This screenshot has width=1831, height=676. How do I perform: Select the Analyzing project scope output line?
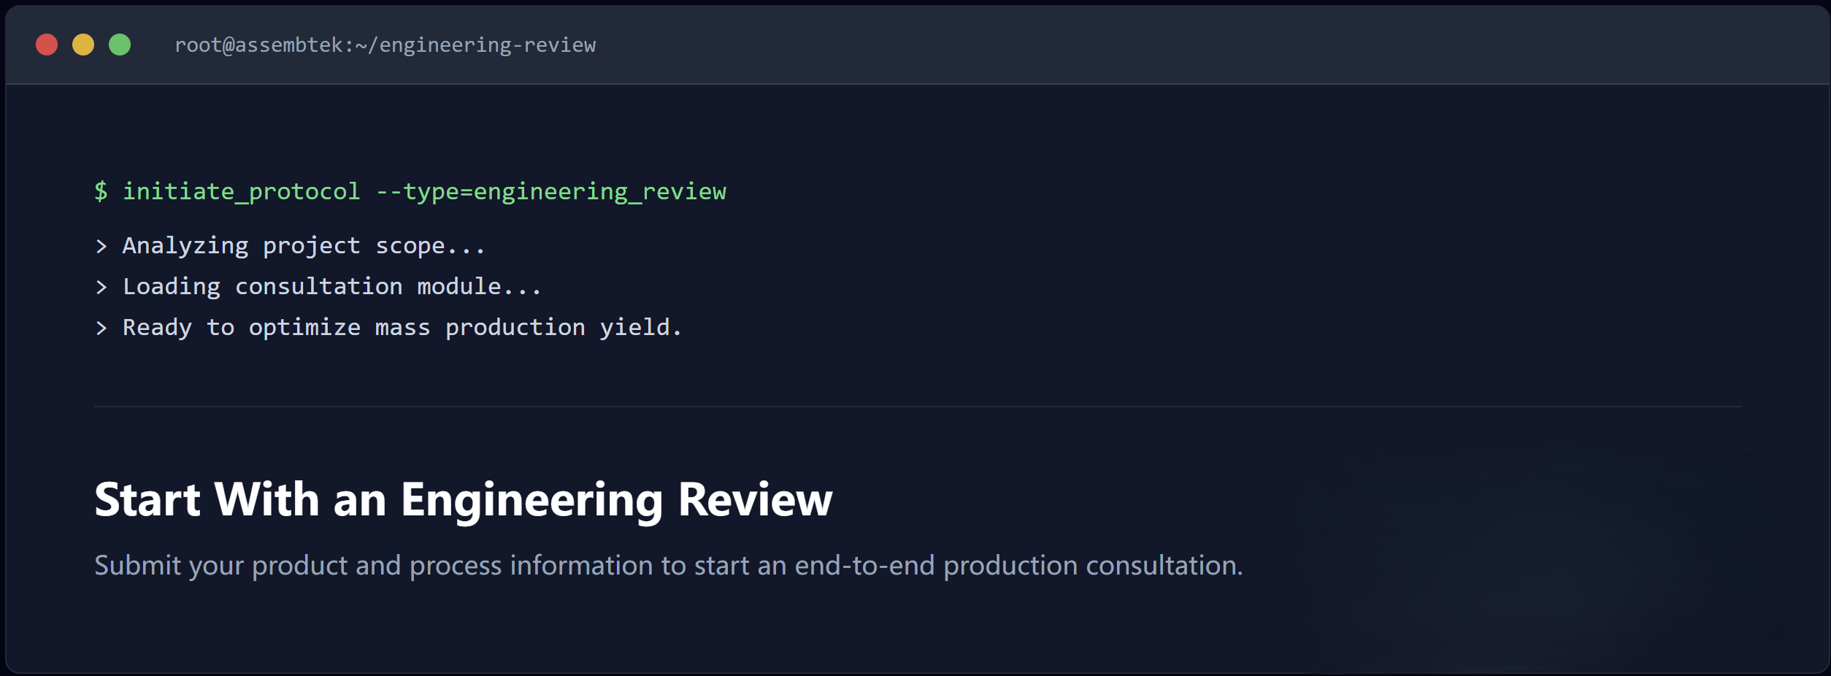click(303, 246)
